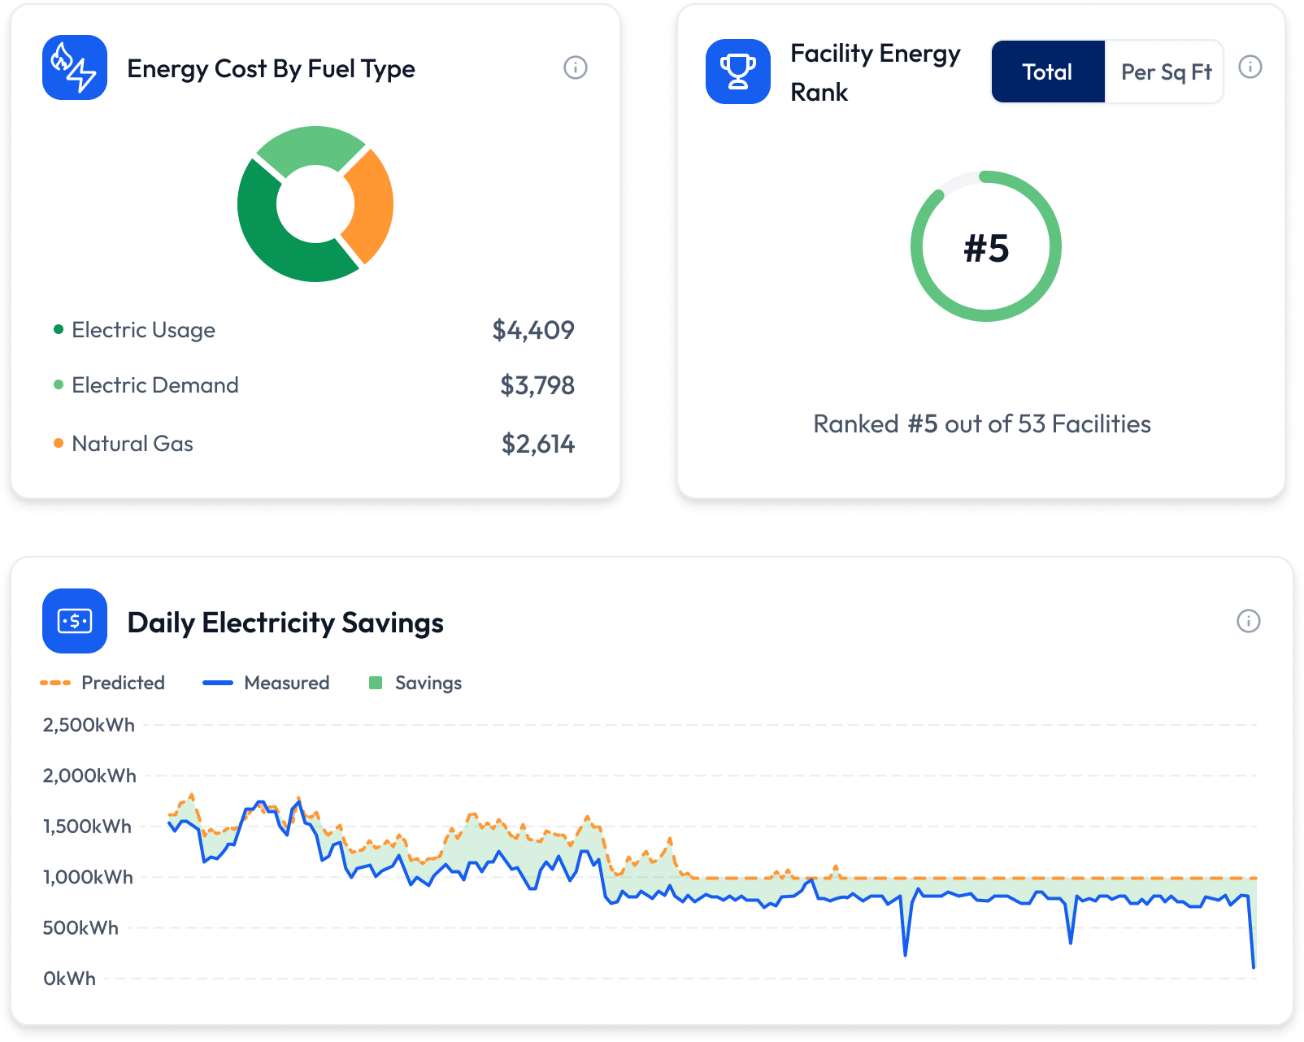Toggle the Predicted series in chart legend
This screenshot has width=1304, height=1042.
(x=103, y=683)
